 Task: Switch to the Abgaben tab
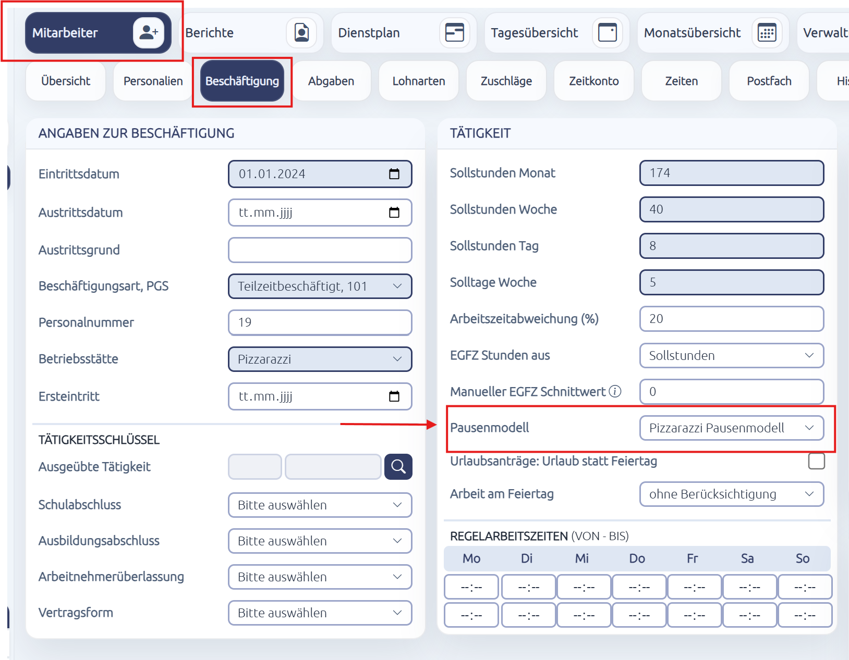pyautogui.click(x=331, y=81)
